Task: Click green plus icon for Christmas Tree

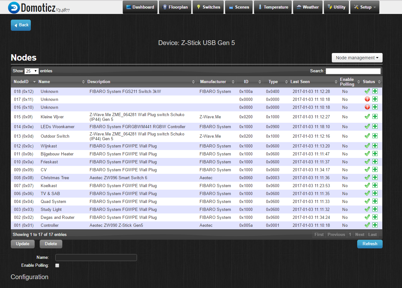Action: pos(375,177)
